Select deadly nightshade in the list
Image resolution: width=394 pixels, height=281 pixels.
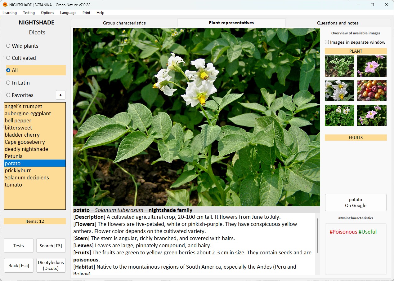tap(35, 149)
